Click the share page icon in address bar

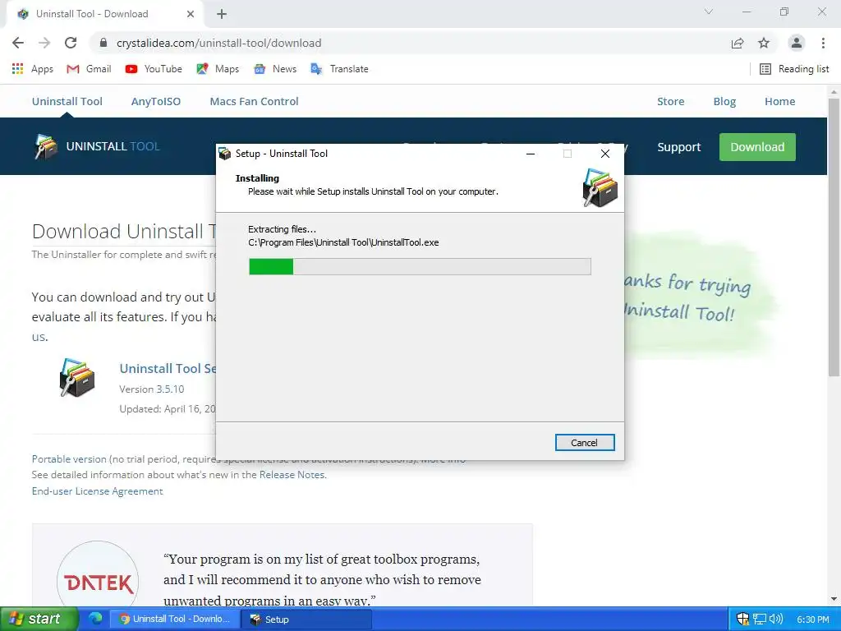click(x=738, y=43)
